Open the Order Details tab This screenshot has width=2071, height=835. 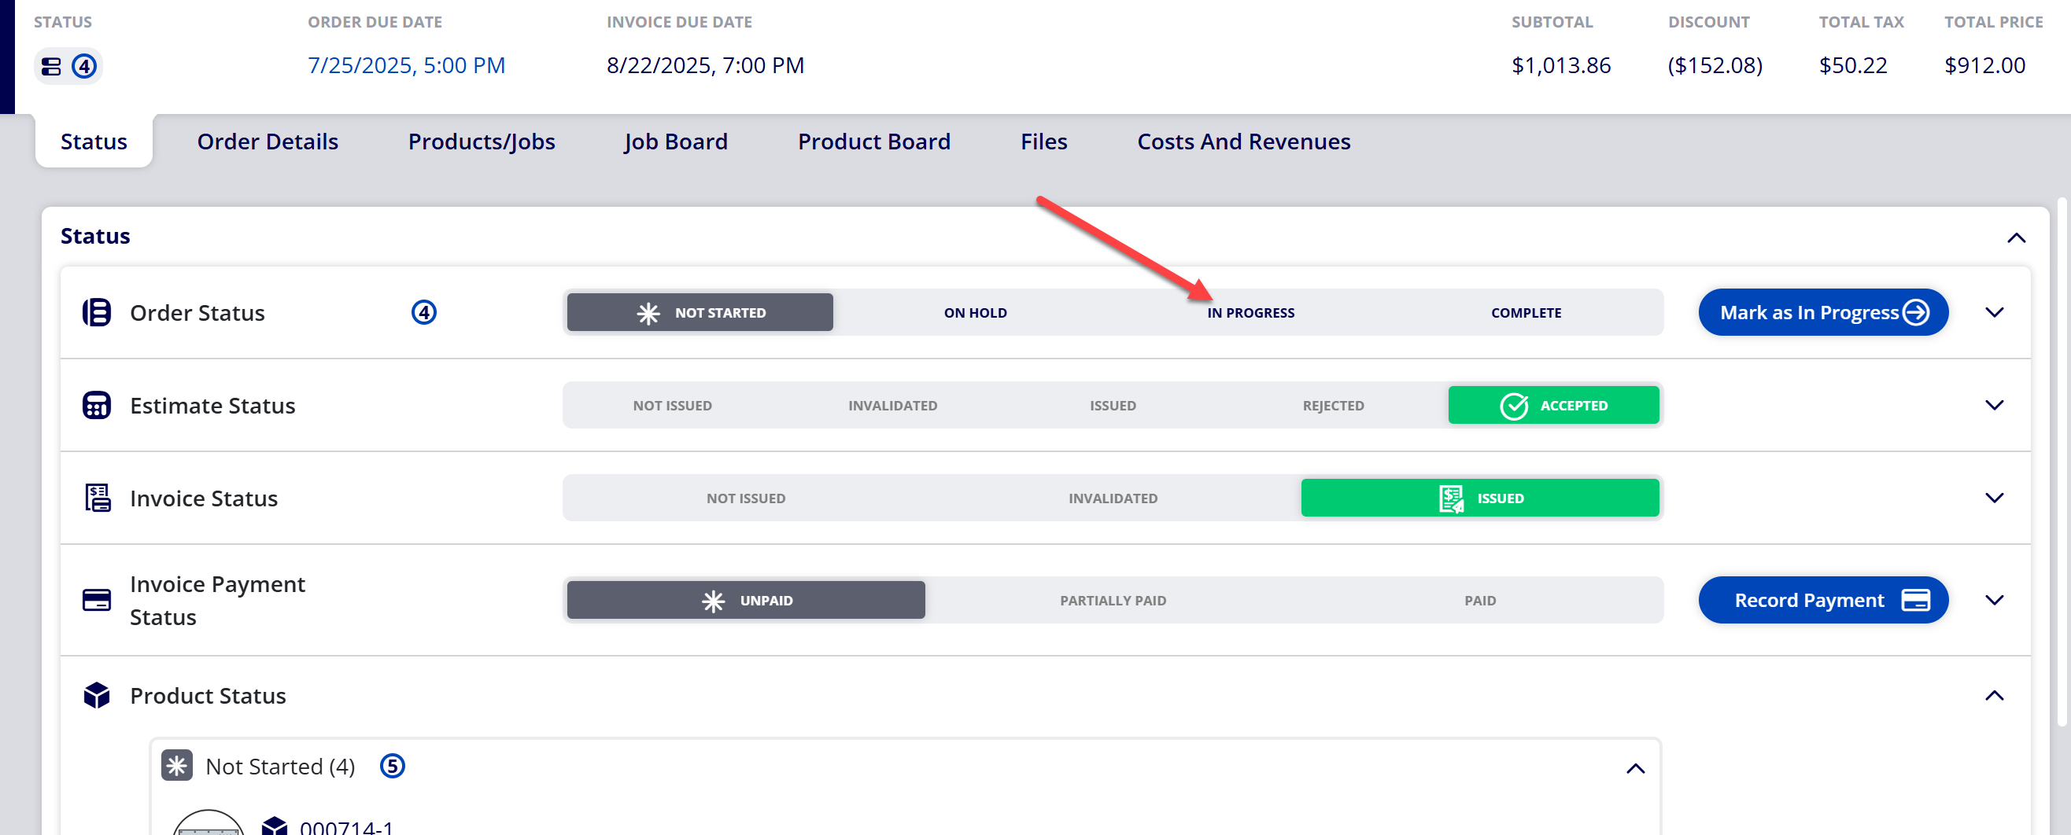[268, 142]
